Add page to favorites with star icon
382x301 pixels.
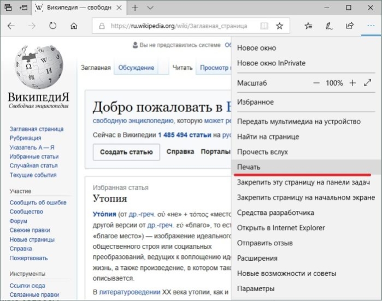pos(279,26)
